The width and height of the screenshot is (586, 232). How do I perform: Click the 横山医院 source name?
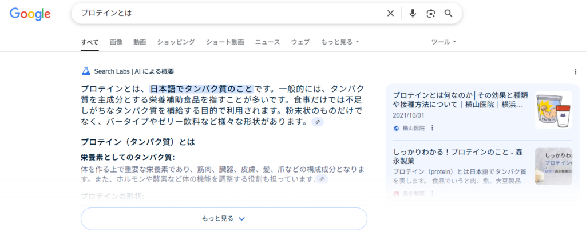click(414, 129)
